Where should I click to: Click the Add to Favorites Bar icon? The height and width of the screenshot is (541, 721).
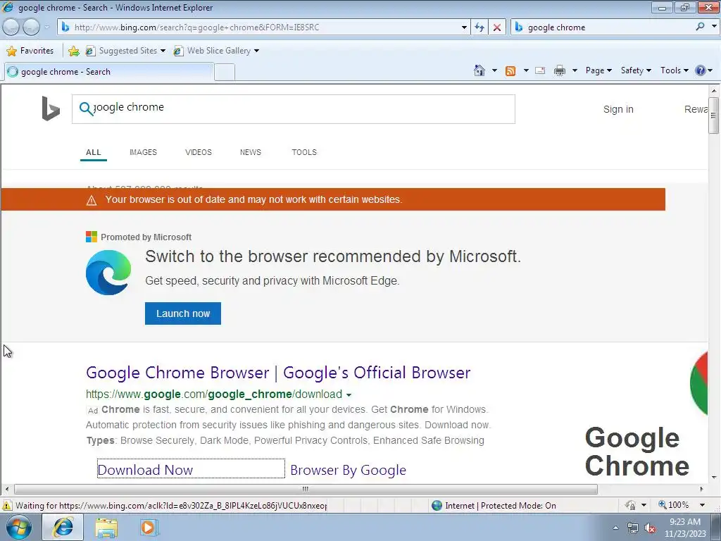pos(73,51)
